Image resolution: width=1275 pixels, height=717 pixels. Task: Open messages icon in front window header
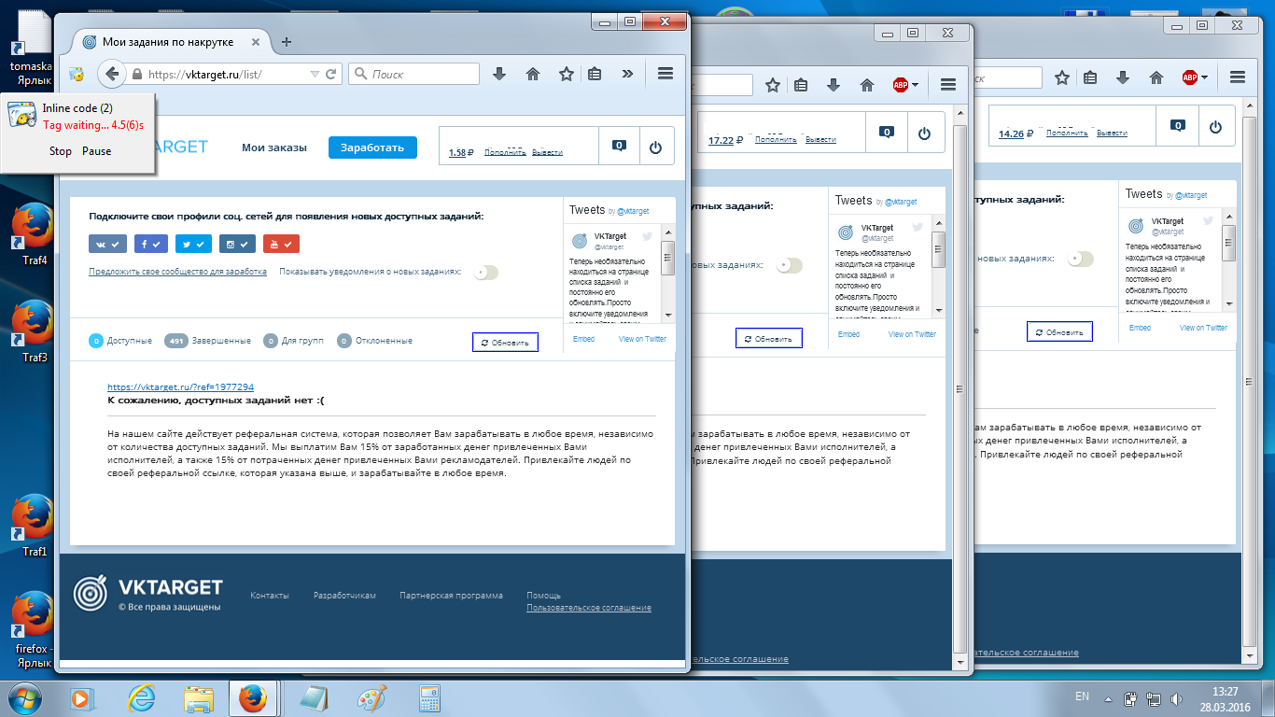point(619,146)
